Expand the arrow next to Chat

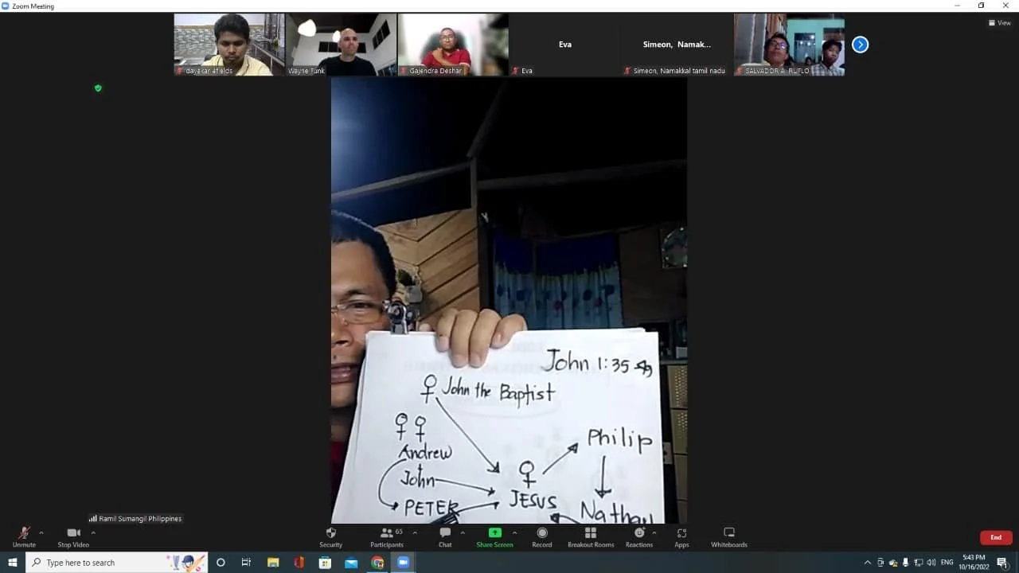463,532
